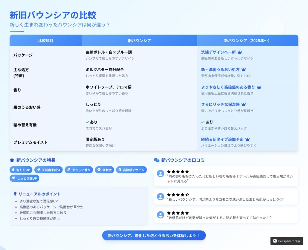The width and height of the screenshot is (308, 250).
Task: Select the 香り row label
Action: coord(17,90)
